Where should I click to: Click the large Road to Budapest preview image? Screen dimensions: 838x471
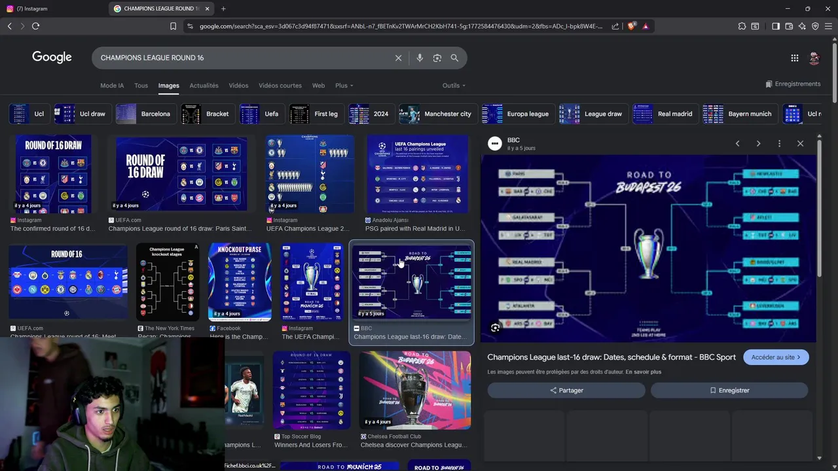tap(648, 249)
